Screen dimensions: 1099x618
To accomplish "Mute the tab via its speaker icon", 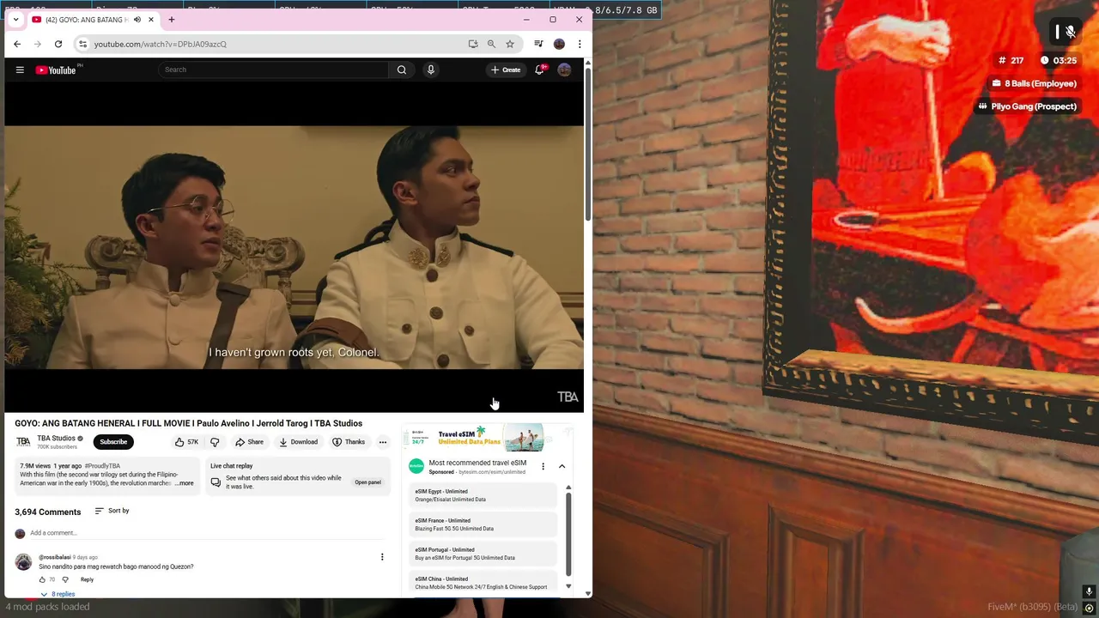I will 137,20.
